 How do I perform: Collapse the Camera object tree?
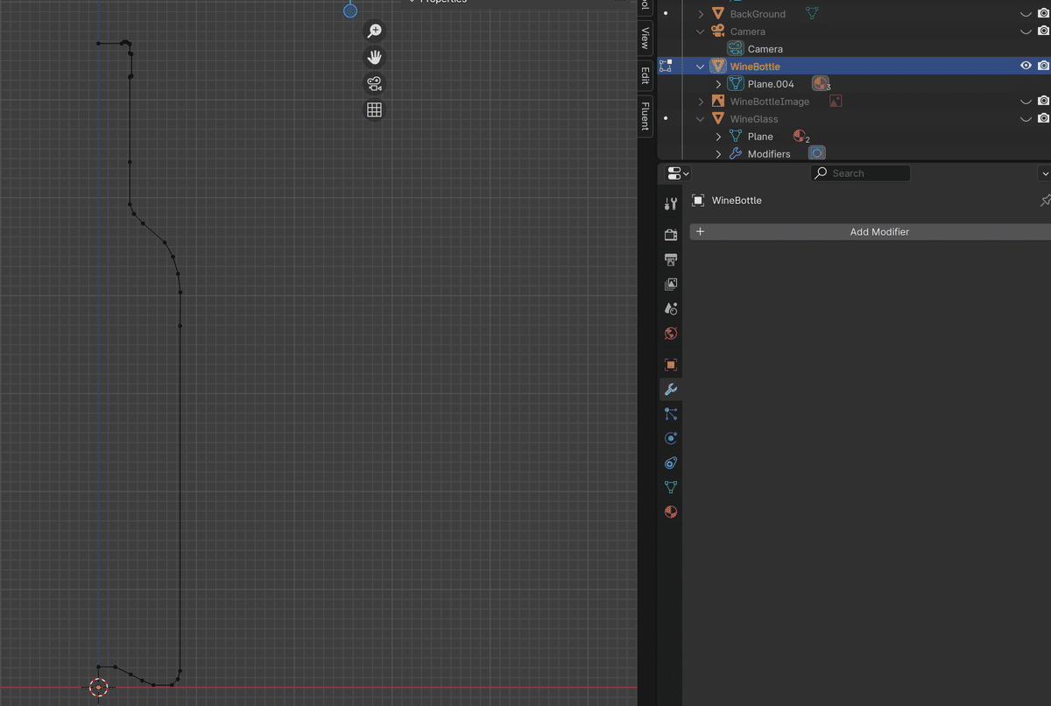point(701,32)
